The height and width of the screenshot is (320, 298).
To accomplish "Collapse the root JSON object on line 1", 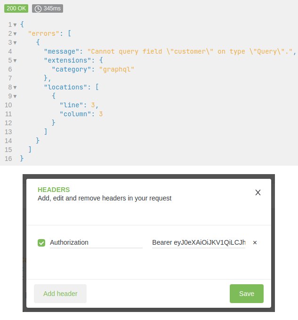I will [15, 24].
